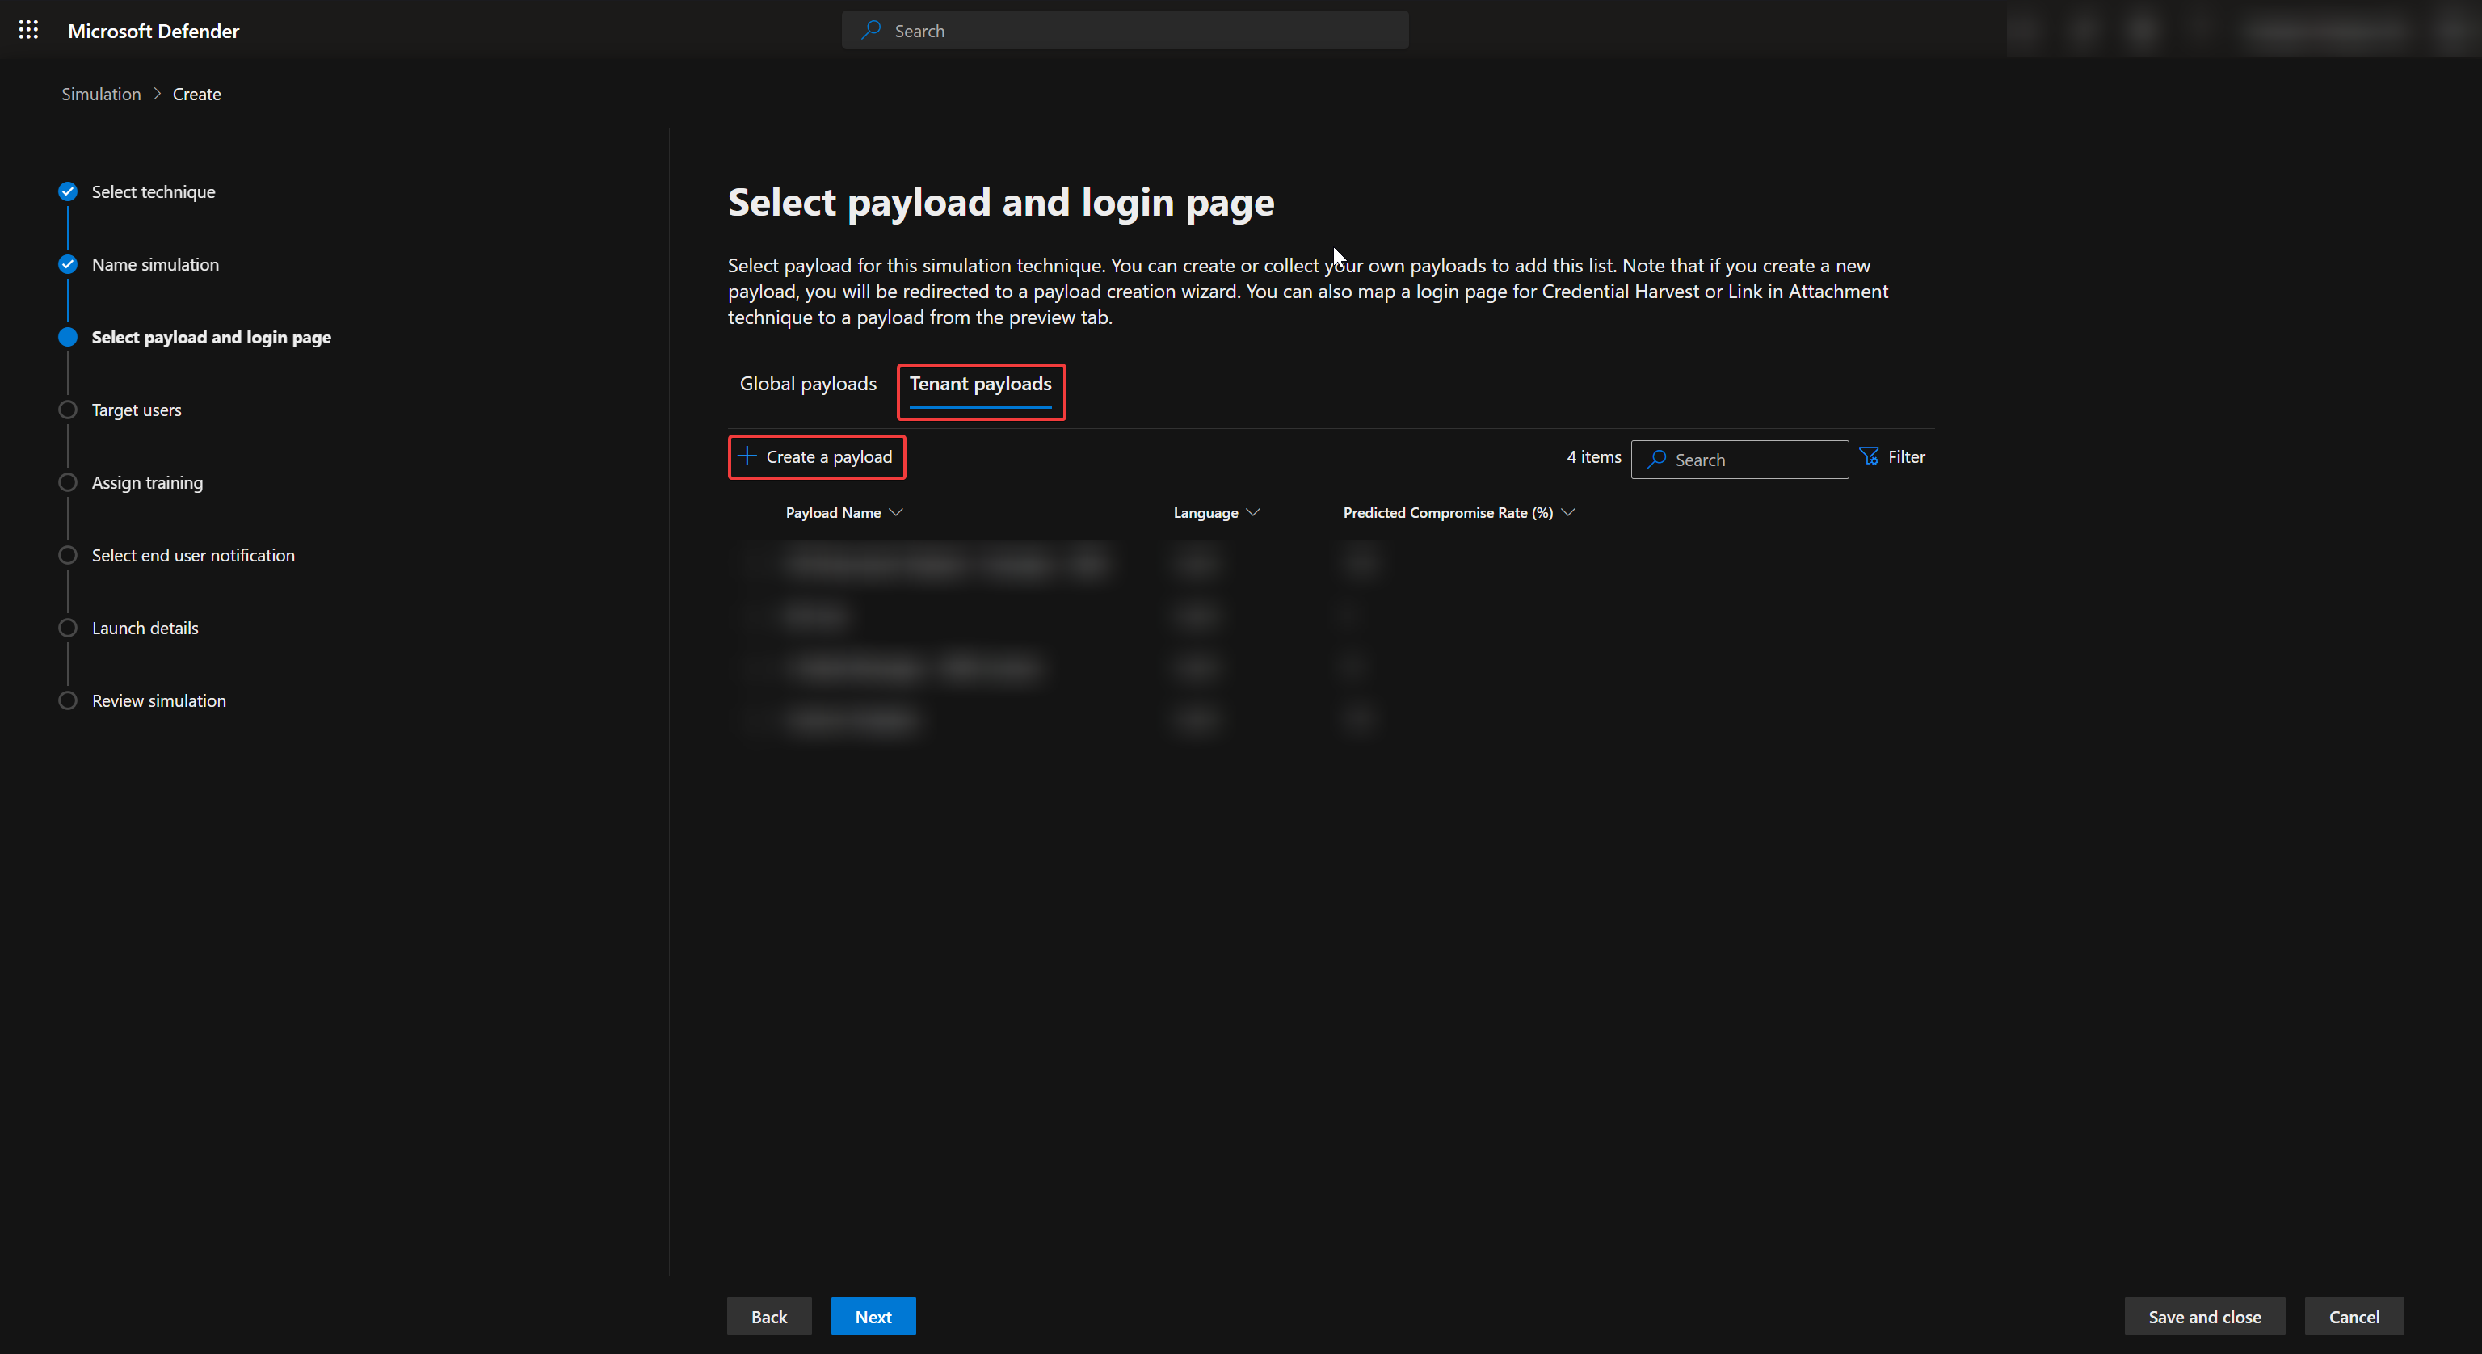The image size is (2482, 1354).
Task: Open the app launcher waffle icon
Action: click(x=29, y=30)
